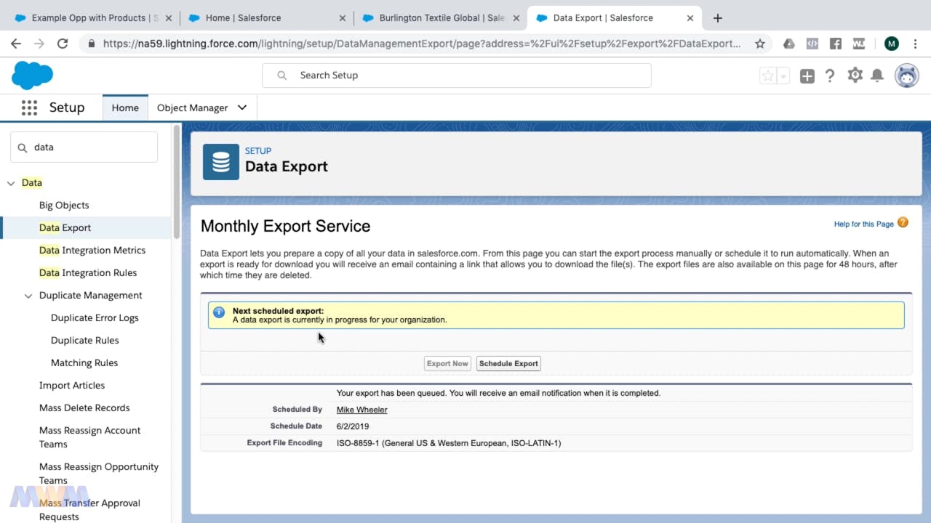Open the Global Actions plus icon
Viewport: 931px width, 523px height.
(x=807, y=76)
